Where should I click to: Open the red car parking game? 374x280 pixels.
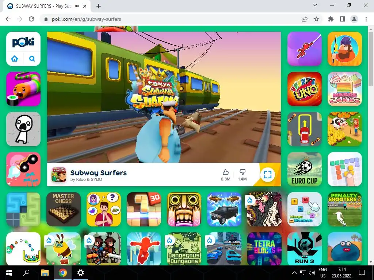pyautogui.click(x=305, y=129)
